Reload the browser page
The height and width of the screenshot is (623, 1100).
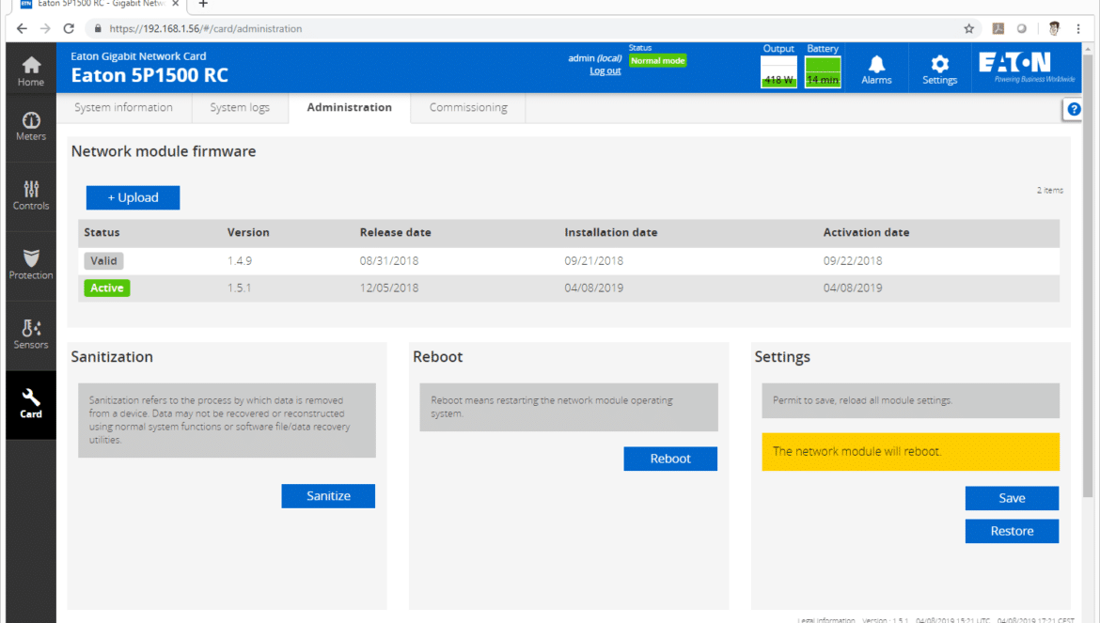(69, 29)
